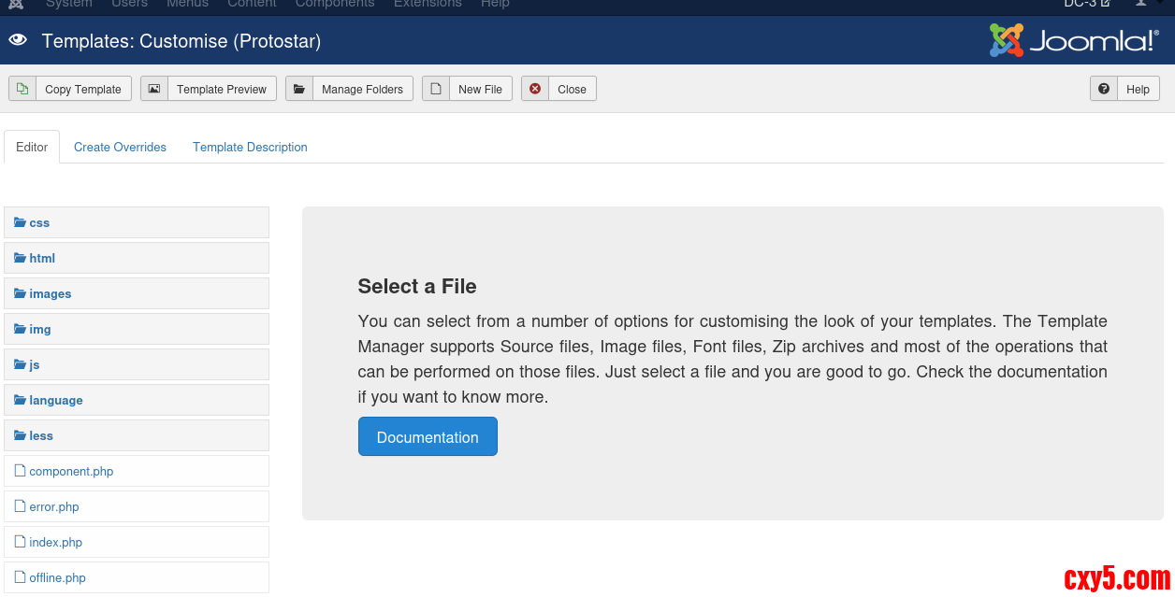Click the New File page icon

[436, 89]
